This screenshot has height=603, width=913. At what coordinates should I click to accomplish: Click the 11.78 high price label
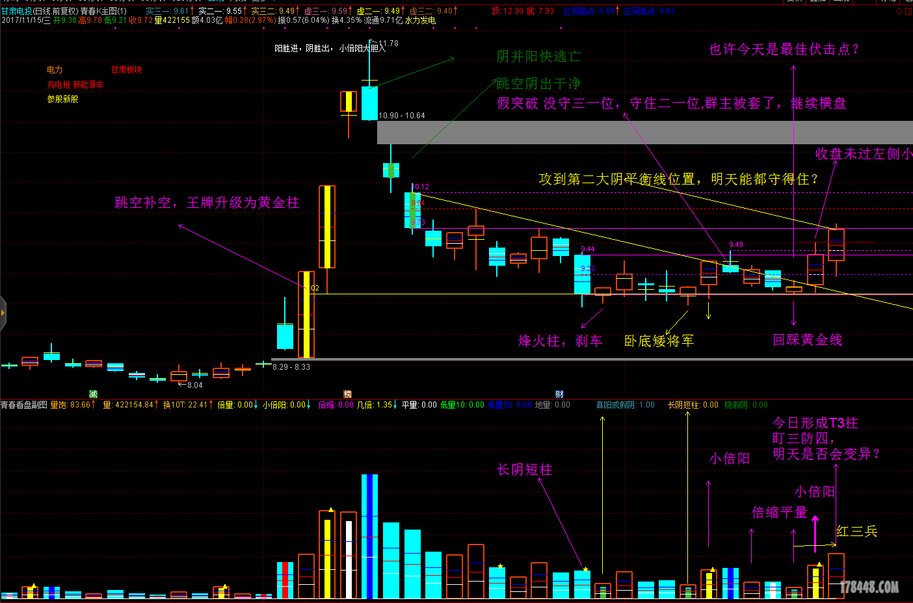pyautogui.click(x=388, y=44)
